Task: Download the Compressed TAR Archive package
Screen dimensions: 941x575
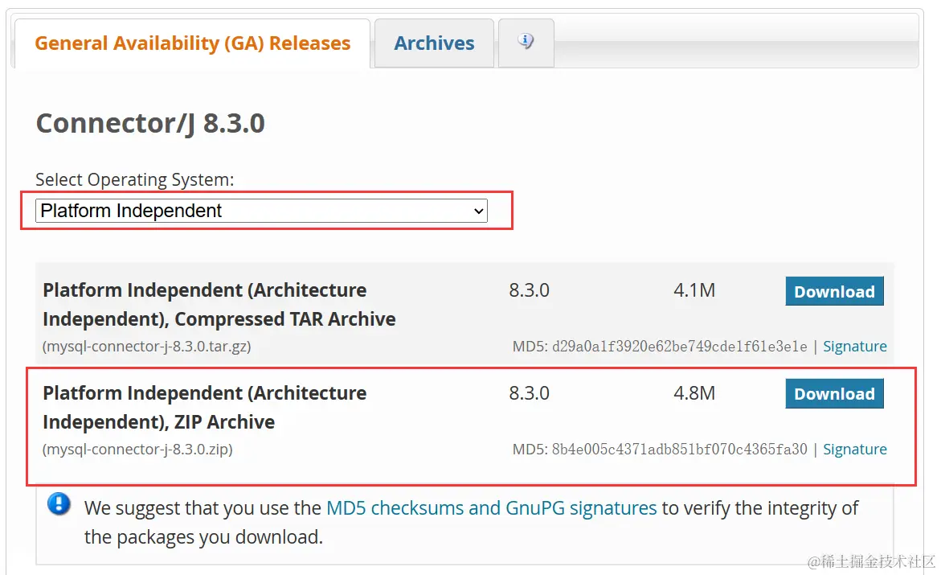Action: tap(834, 291)
